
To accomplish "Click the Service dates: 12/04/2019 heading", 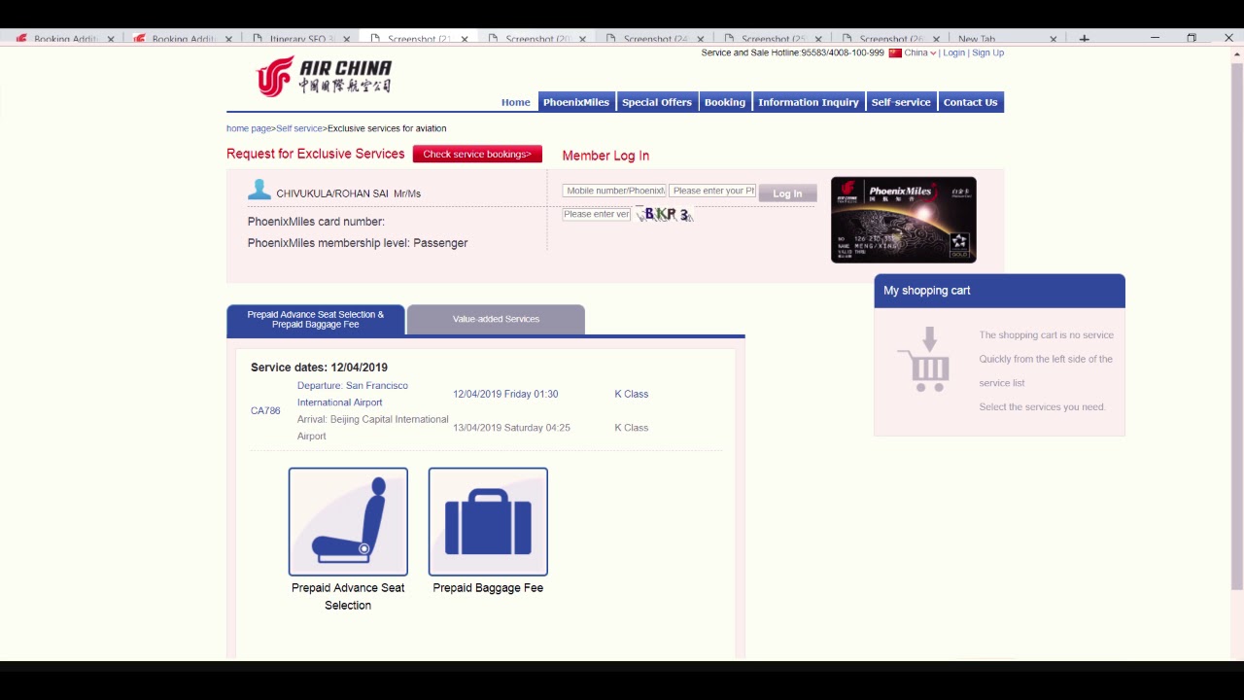I will click(319, 367).
